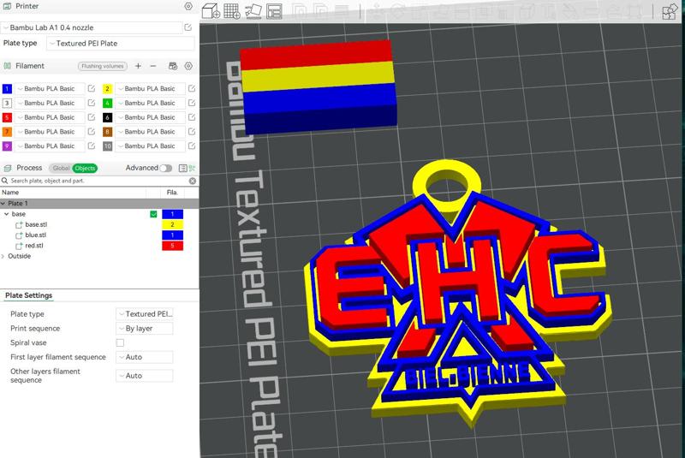Click the blue filament 1 color swatch
This screenshot has width=685, height=458.
(7, 89)
